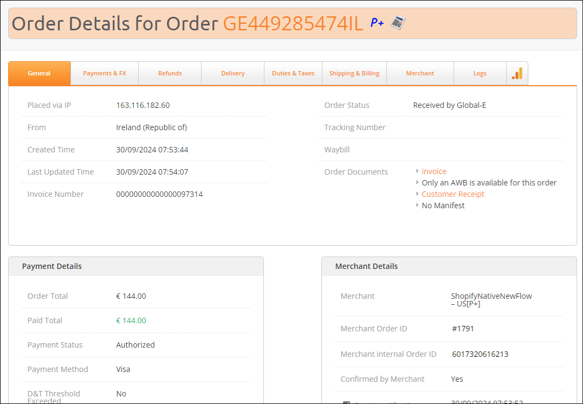
Task: Select the green Paid Total € 144.00
Action: 131,320
